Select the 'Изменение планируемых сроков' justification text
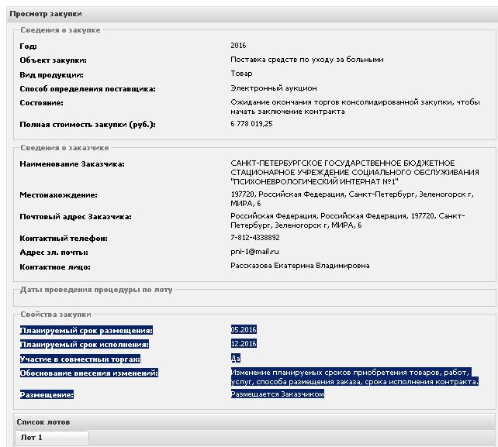Viewport: 498px width, 447px height. 354,377
